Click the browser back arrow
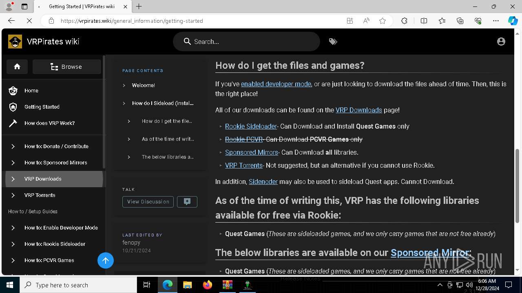Viewport: 522px width, 293px height. pos(11,21)
